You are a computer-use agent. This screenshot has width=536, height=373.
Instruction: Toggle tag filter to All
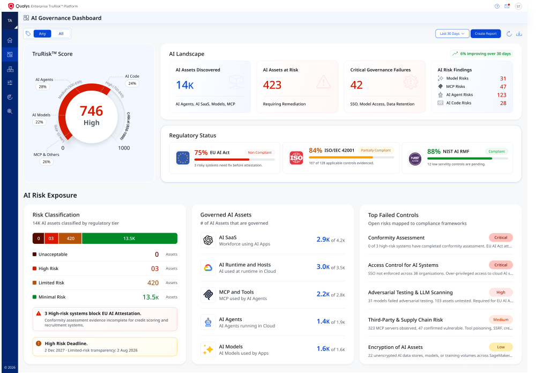coord(61,34)
